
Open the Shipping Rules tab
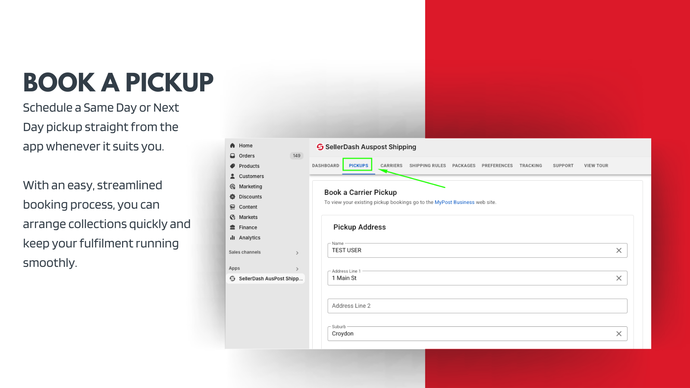click(427, 166)
